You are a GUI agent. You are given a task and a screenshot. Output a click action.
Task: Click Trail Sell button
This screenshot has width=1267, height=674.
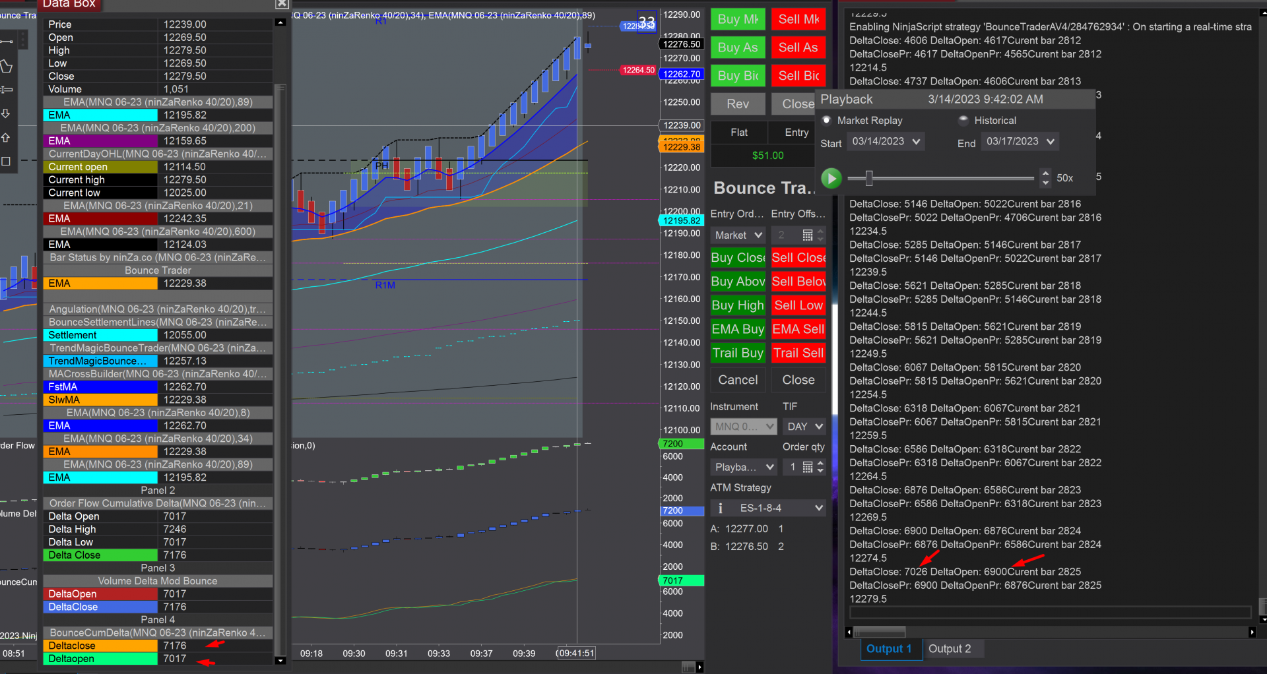(798, 353)
